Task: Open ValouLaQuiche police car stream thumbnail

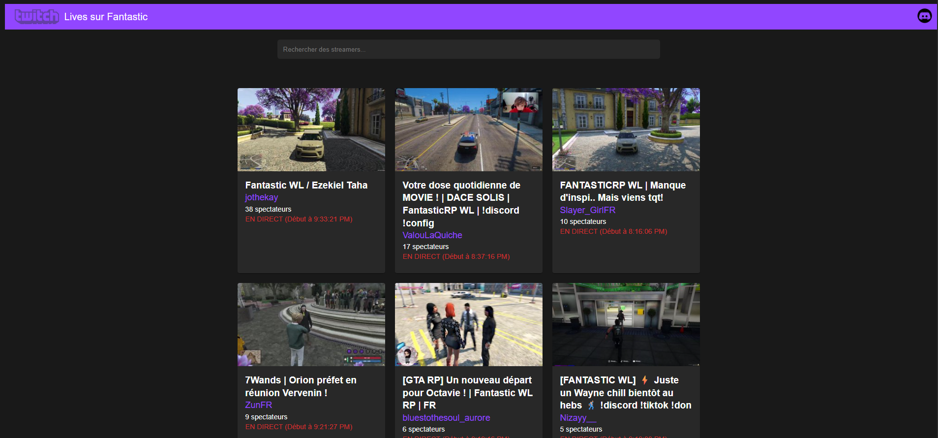Action: point(468,129)
